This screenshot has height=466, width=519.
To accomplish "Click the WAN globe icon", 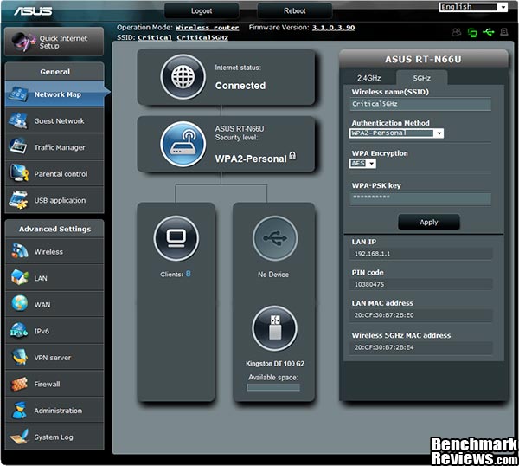I will (19, 304).
